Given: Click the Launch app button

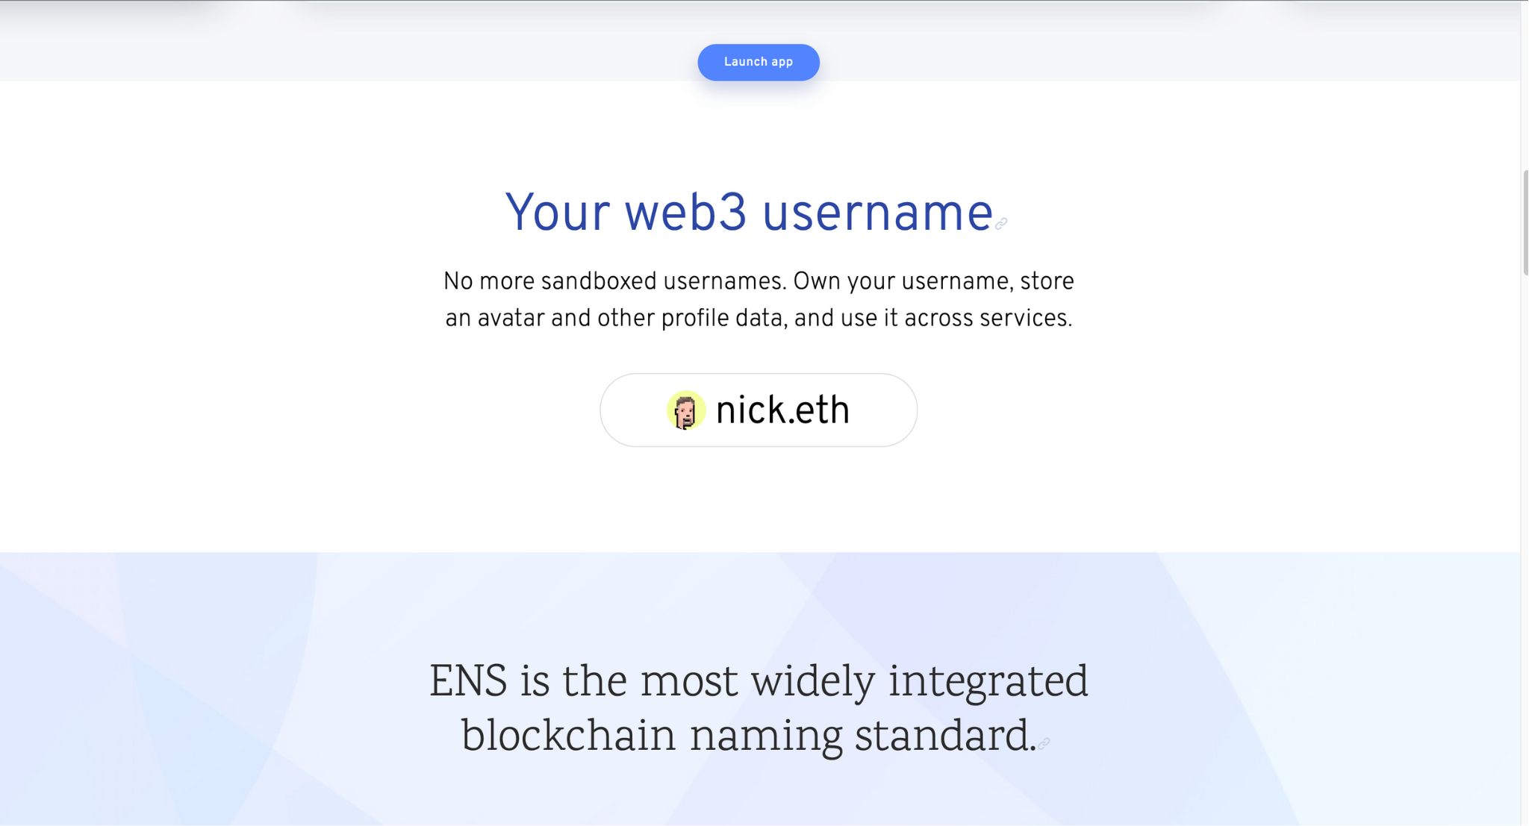Looking at the screenshot, I should pyautogui.click(x=758, y=62).
